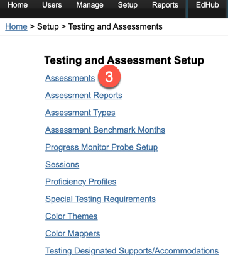Open the Manage menu
This screenshot has width=228, height=261.
(x=90, y=5)
